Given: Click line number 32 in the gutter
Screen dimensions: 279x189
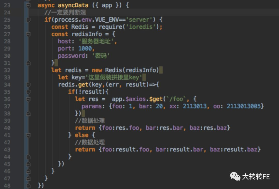Looking at the screenshot, I should [x=7, y=70].
